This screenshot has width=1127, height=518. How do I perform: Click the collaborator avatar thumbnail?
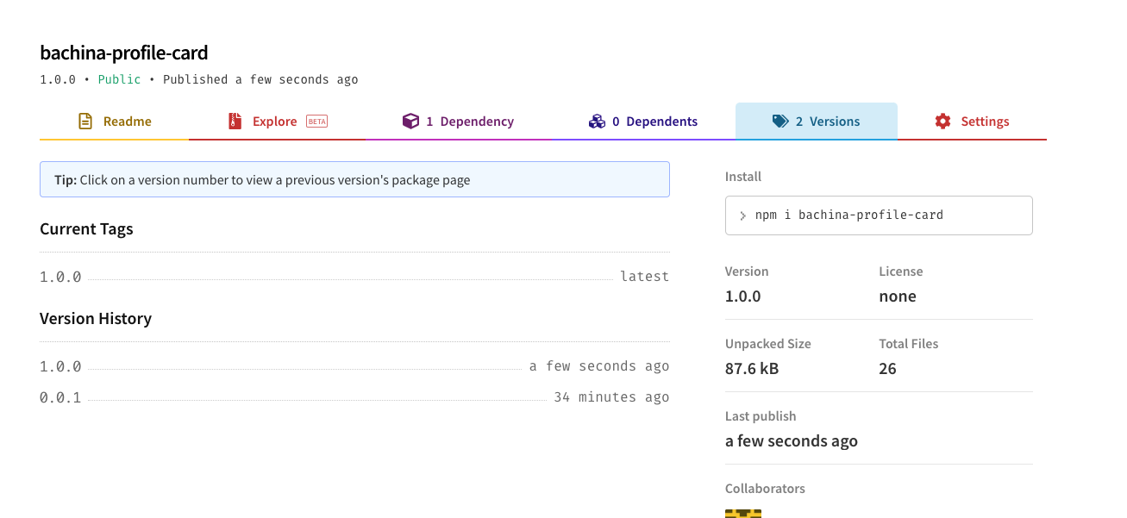point(743,513)
